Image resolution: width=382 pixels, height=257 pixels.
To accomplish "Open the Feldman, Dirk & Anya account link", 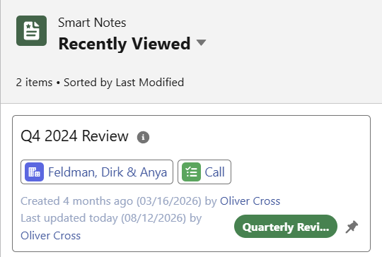I will [x=108, y=172].
